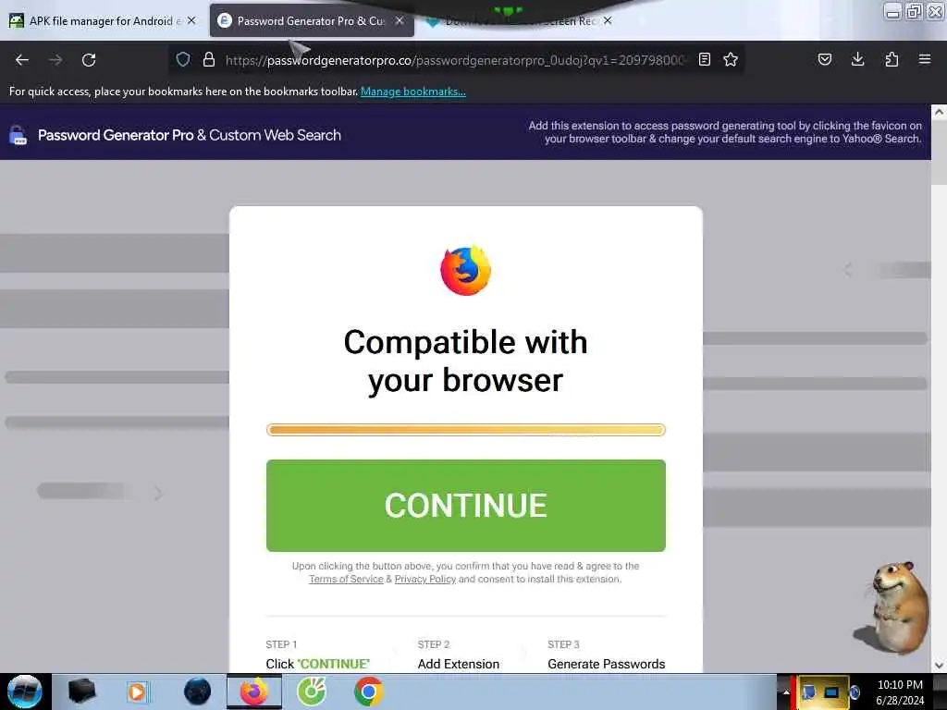Click the taskbar clock showing 10:10 PM
The image size is (947, 710).
900,692
